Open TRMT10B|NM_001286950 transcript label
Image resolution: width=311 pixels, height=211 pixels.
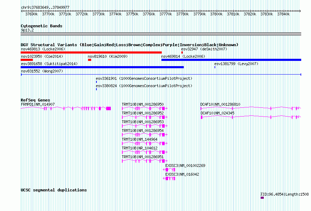[x=143, y=104]
